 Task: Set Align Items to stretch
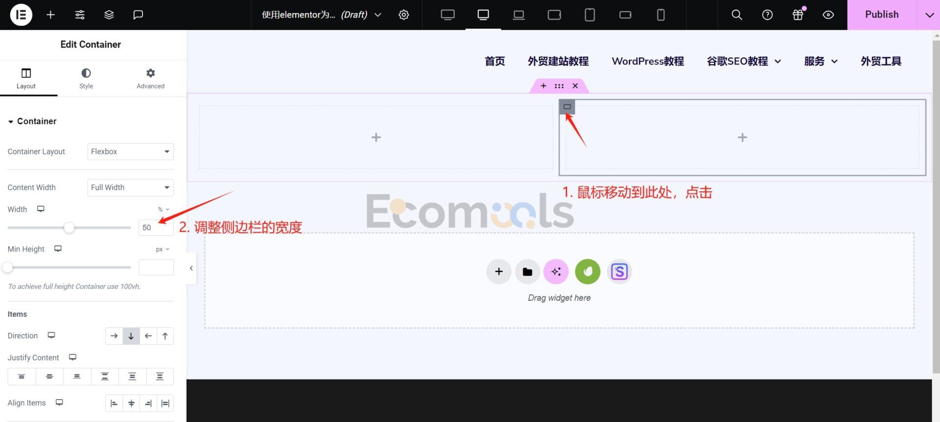click(165, 403)
